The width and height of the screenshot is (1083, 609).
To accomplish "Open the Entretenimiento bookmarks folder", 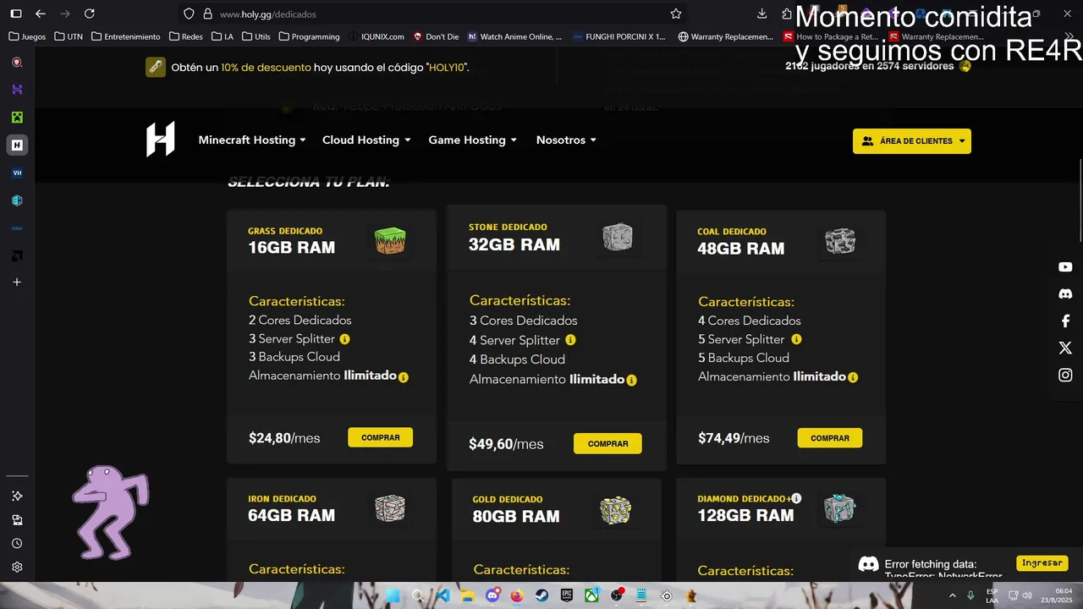I will coord(126,36).
